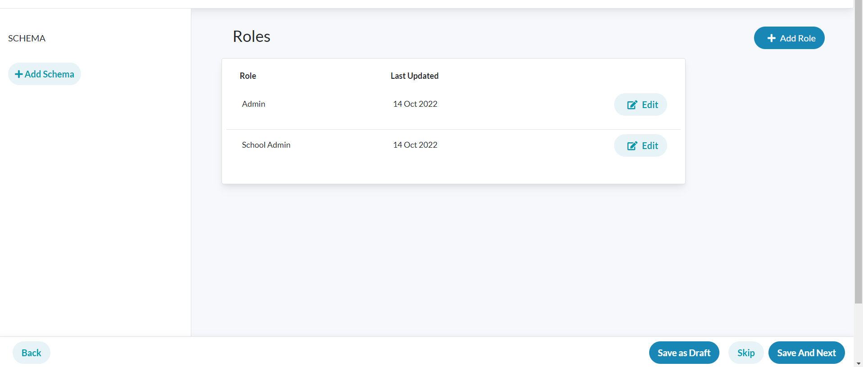The image size is (863, 367).
Task: Open the Add Role dialog
Action: (789, 38)
